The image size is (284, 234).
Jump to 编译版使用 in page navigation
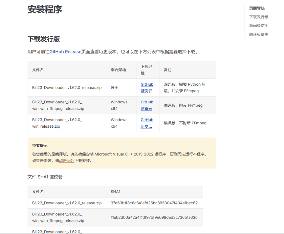click(259, 34)
